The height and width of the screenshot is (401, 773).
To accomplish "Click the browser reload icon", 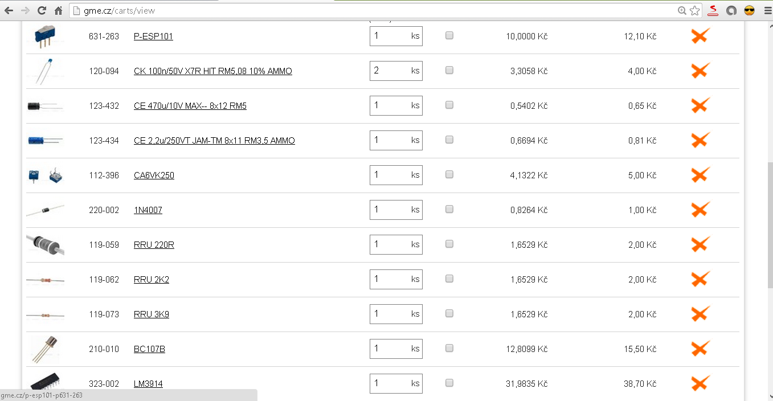I will tap(42, 10).
